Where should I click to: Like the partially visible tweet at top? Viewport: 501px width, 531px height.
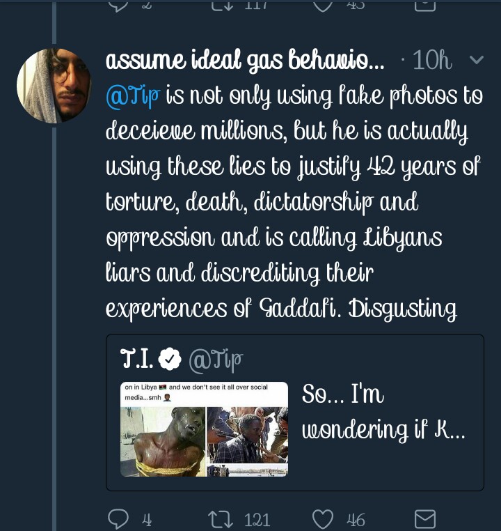pos(324,4)
